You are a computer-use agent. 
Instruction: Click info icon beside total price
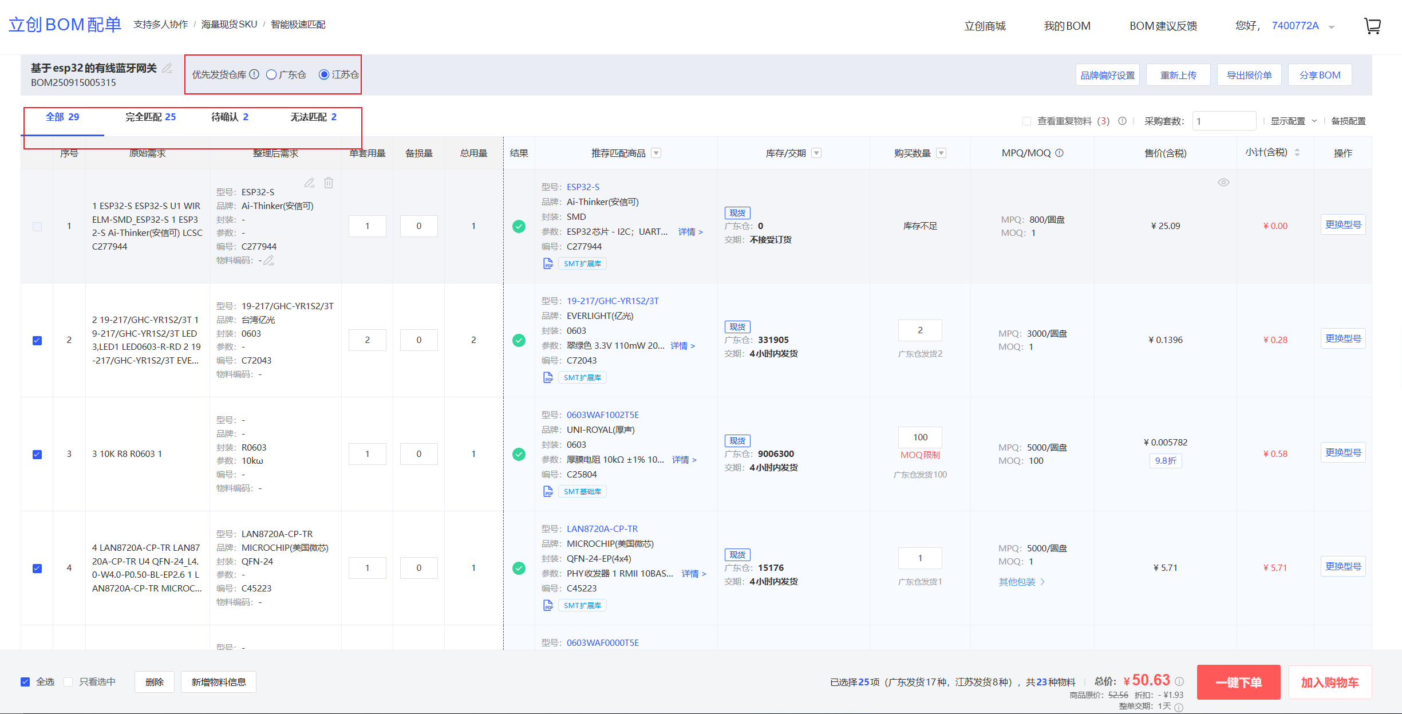click(x=1179, y=681)
